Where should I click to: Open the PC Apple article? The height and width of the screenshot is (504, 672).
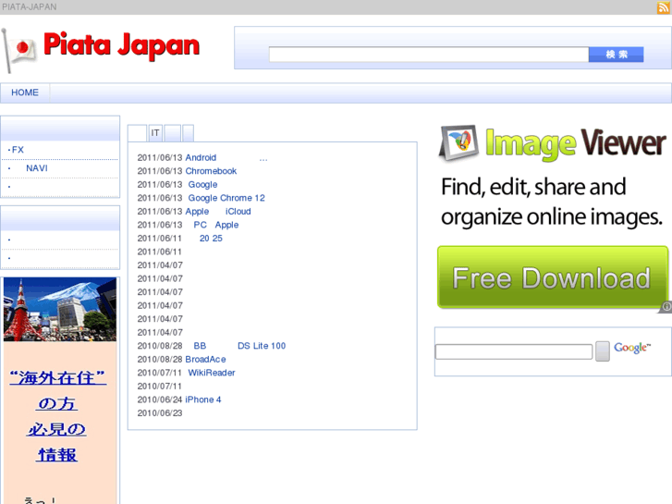coord(216,225)
